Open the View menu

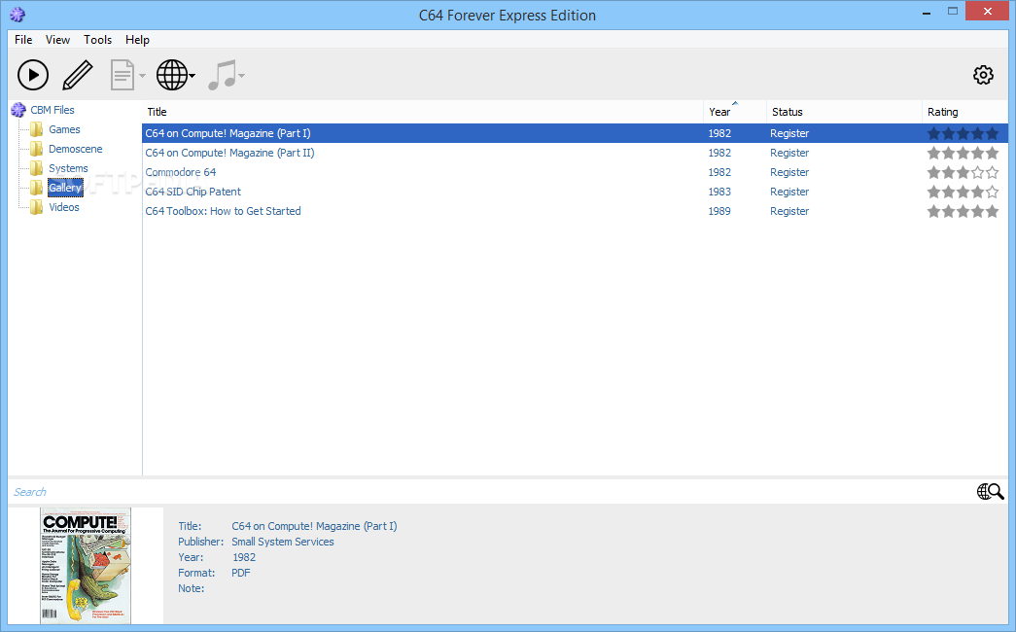point(57,40)
